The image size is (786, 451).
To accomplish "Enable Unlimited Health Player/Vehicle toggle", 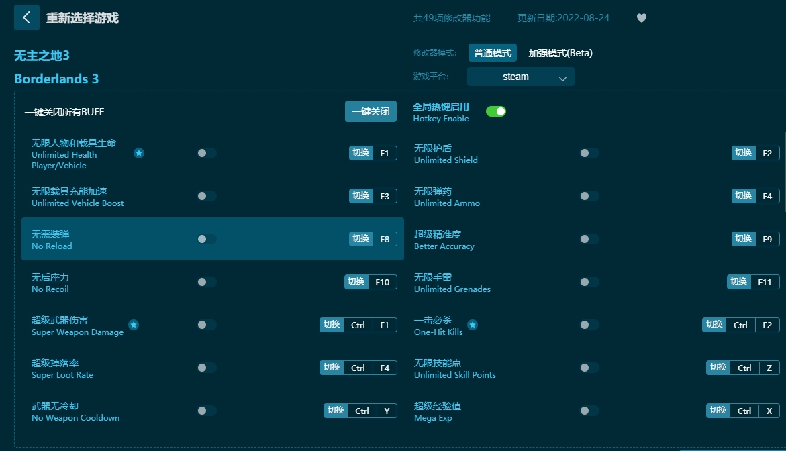I will pos(207,153).
